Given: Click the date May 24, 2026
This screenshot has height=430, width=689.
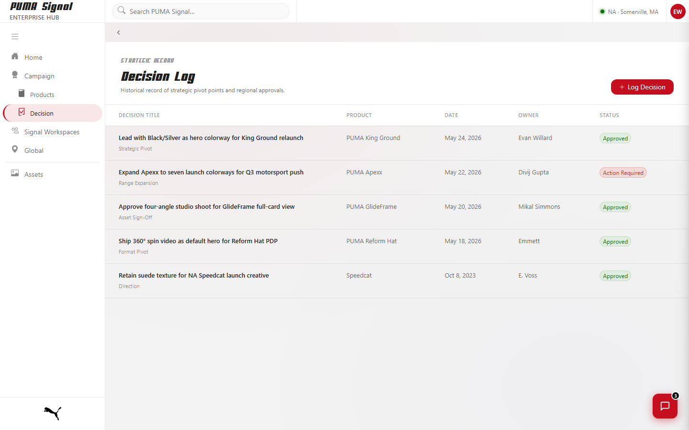Looking at the screenshot, I should pyautogui.click(x=463, y=138).
